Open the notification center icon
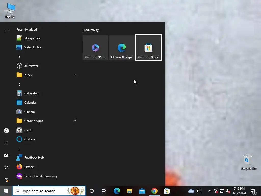The image size is (261, 196). [x=253, y=191]
